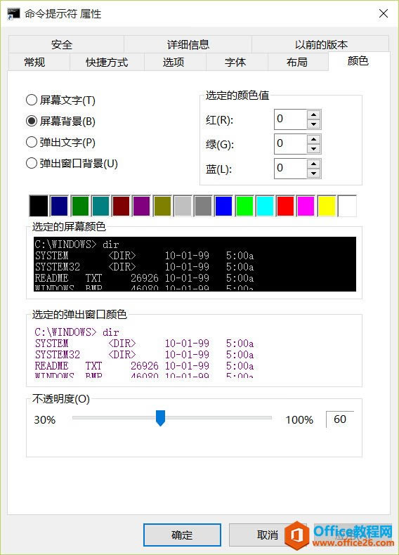Pick the light gray color swatch
This screenshot has height=555, width=399.
pyautogui.click(x=183, y=206)
